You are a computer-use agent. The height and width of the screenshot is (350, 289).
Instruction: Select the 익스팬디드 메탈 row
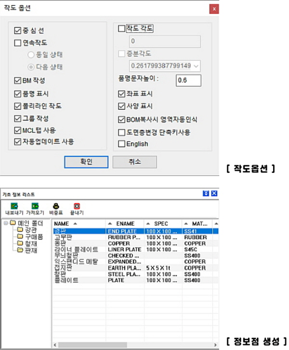(x=135, y=261)
